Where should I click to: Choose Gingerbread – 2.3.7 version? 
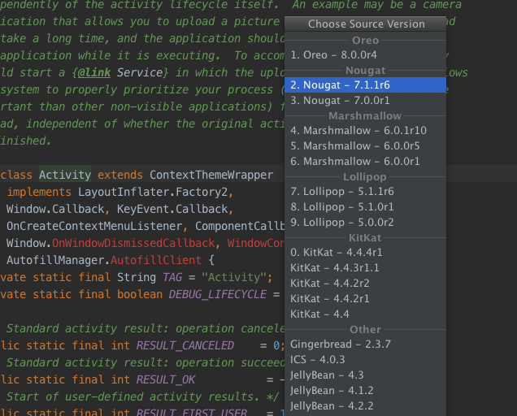pos(365,344)
